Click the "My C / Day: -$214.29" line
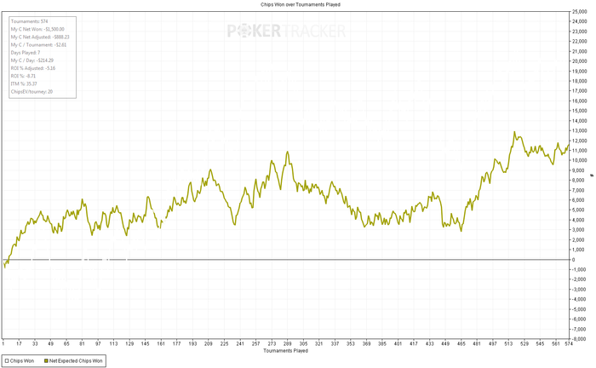Image resolution: width=596 pixels, height=368 pixels. [x=32, y=60]
